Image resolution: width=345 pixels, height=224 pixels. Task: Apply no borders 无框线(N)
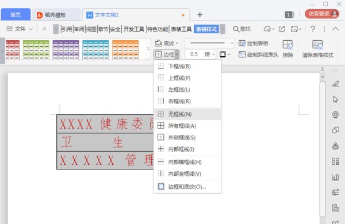(x=187, y=114)
